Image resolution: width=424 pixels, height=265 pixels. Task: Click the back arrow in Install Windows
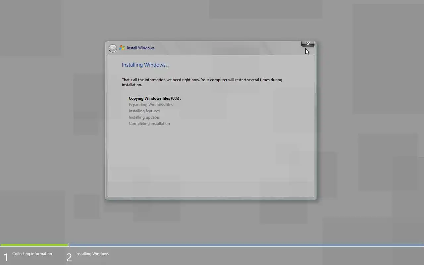113,48
